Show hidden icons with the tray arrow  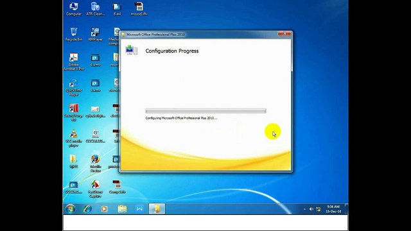(304, 209)
